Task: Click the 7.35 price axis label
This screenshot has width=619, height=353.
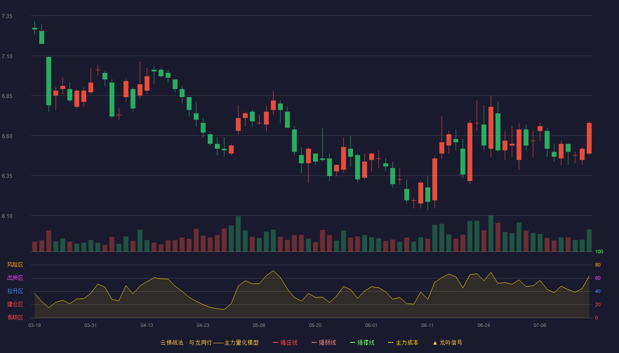Action: [x=7, y=16]
